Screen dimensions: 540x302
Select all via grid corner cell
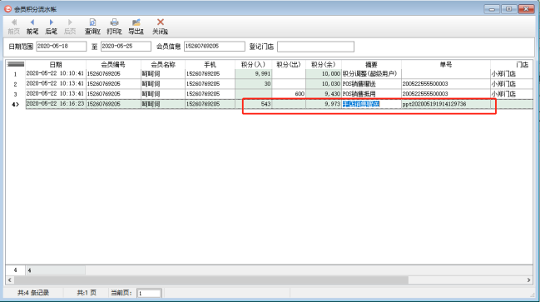(16, 64)
